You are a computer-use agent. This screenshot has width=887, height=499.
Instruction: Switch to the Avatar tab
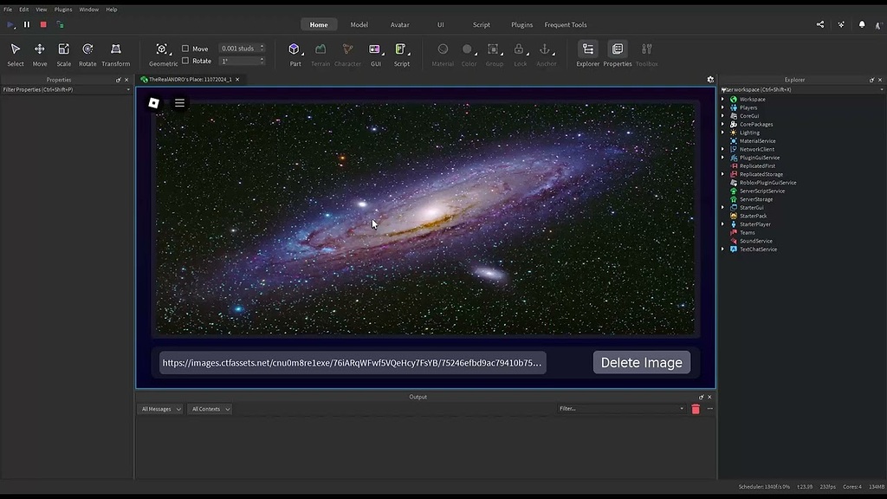coord(400,24)
